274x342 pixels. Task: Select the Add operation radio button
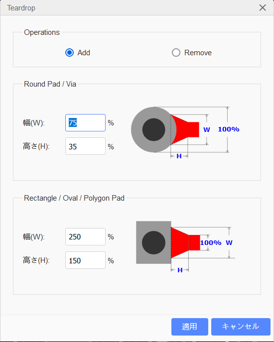point(69,53)
